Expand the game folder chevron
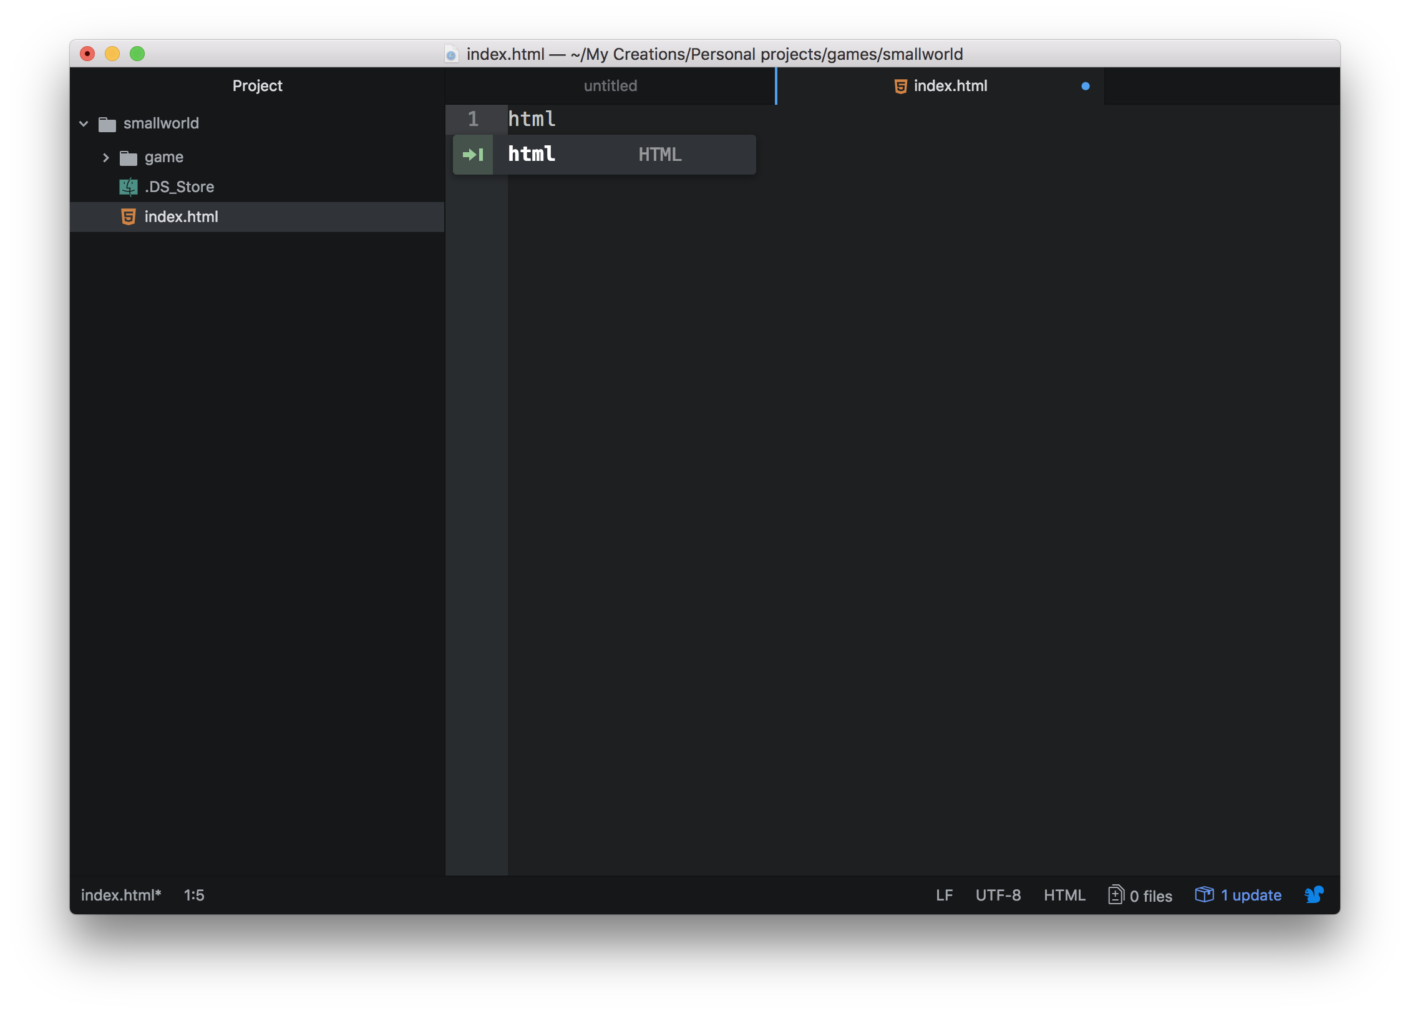Screen dimensions: 1410x1014 click(105, 158)
